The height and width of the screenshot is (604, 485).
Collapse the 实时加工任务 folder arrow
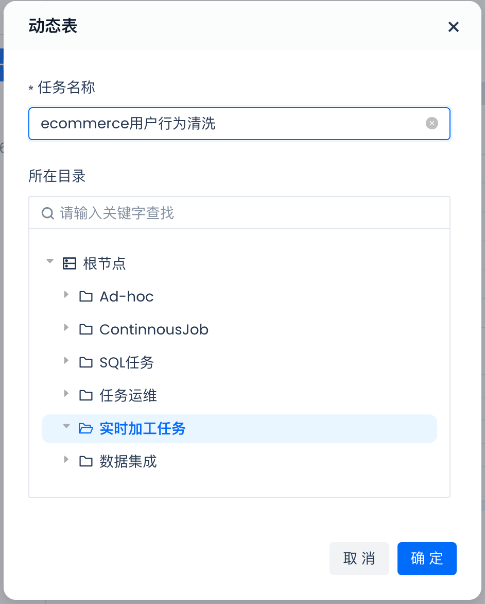point(66,426)
